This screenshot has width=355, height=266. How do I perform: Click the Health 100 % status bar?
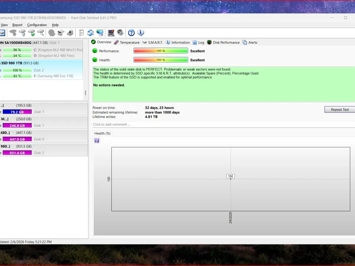pyautogui.click(x=161, y=60)
